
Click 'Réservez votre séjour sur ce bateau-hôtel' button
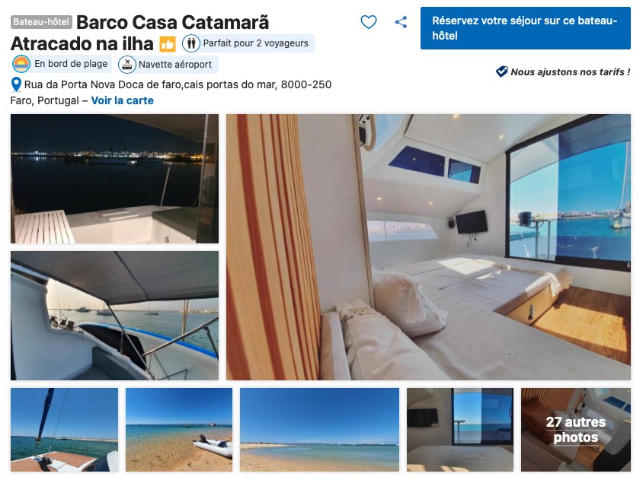coord(526,28)
